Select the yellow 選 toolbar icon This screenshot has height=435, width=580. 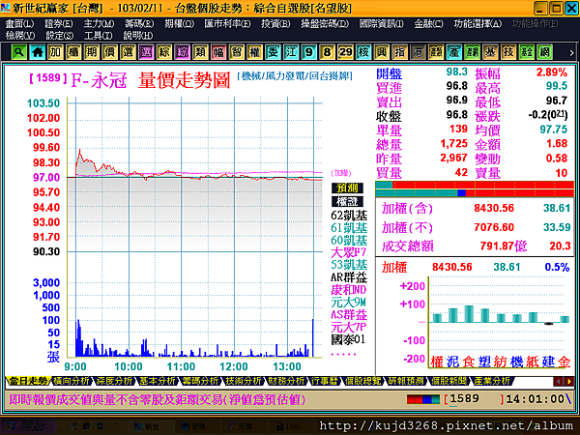coord(128,52)
